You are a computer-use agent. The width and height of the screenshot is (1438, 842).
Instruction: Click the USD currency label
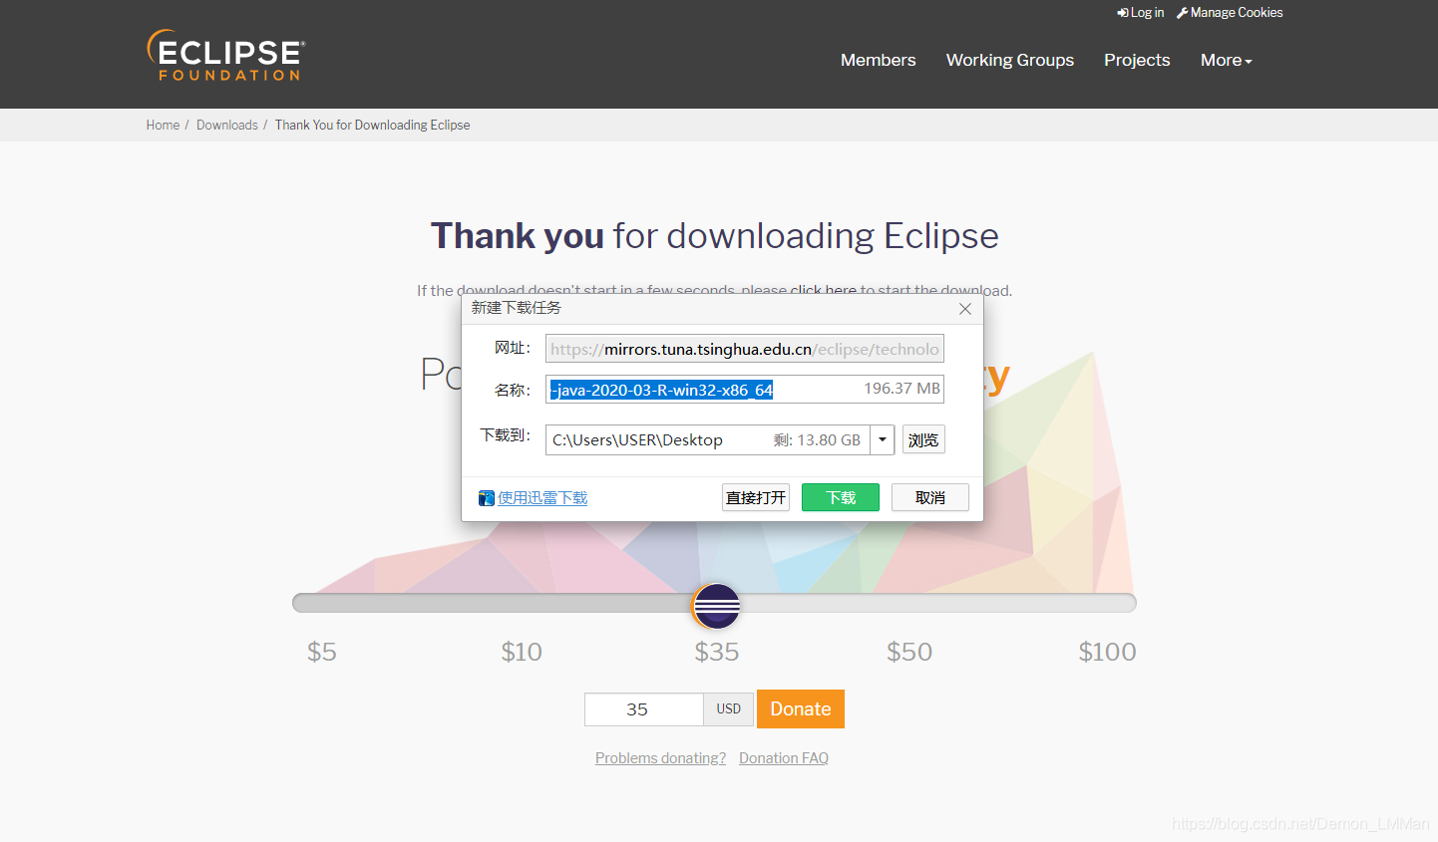(x=729, y=709)
